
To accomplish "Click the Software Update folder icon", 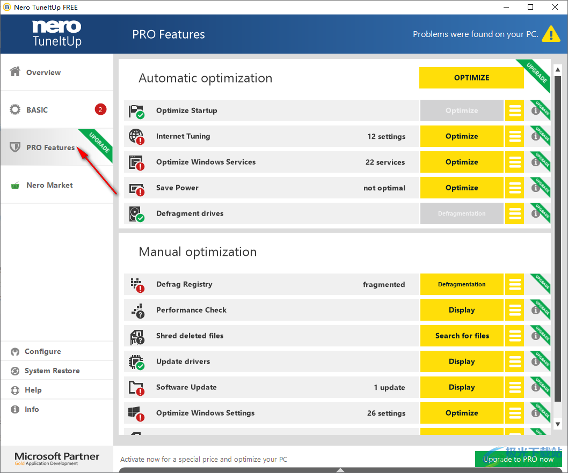I will coord(136,388).
